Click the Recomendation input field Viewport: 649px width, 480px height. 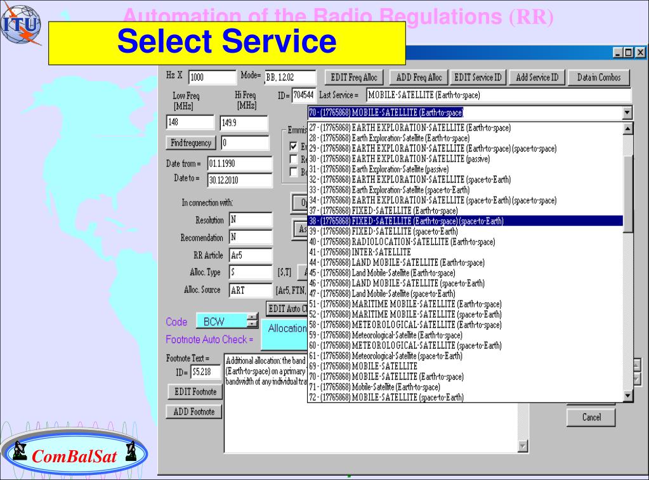(x=251, y=237)
